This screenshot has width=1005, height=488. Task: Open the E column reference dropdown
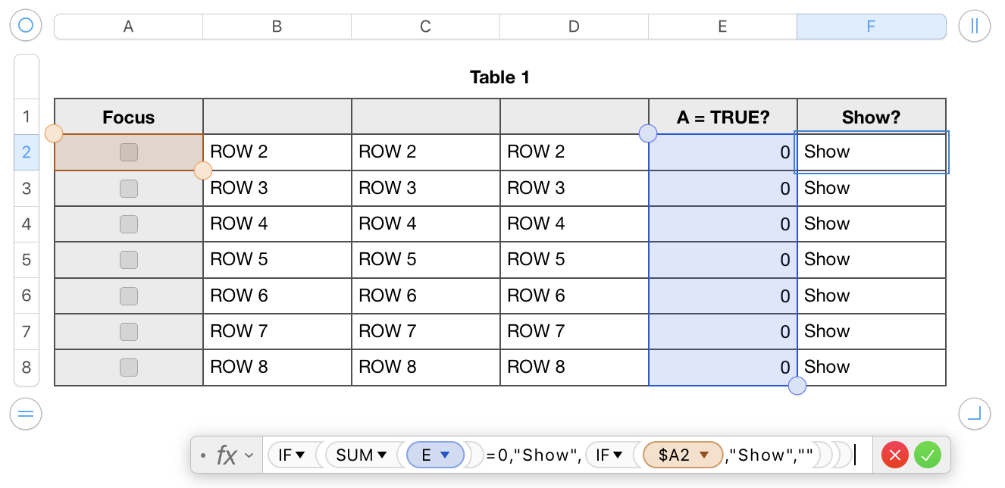pos(446,455)
